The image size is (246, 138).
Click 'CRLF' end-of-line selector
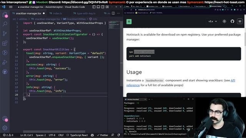(x=61, y=135)
